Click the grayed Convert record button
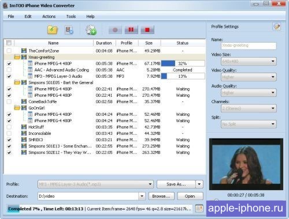 click(115, 30)
